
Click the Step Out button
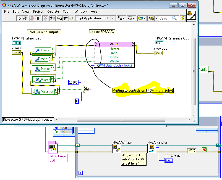[x=71, y=18]
